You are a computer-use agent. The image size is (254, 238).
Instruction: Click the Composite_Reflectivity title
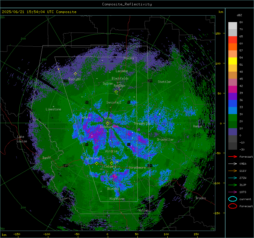[x=127, y=4]
